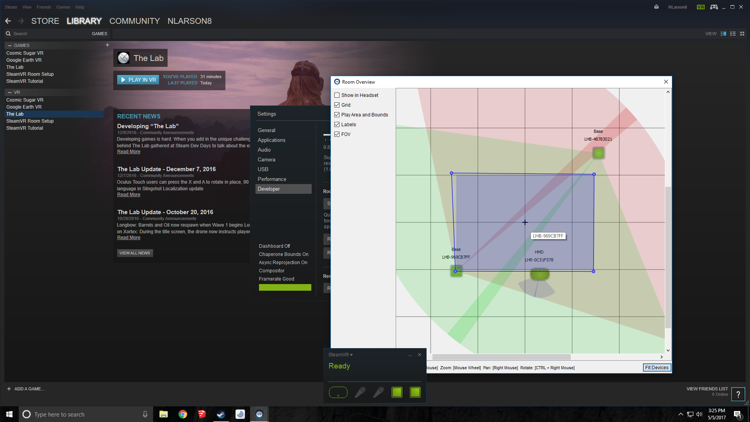Switch to detail view icon
The image size is (750, 422).
723,34
